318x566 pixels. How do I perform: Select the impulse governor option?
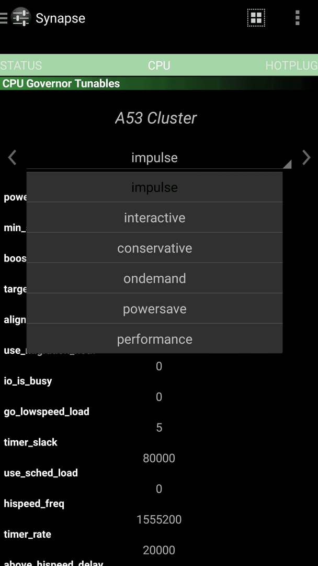pos(154,187)
